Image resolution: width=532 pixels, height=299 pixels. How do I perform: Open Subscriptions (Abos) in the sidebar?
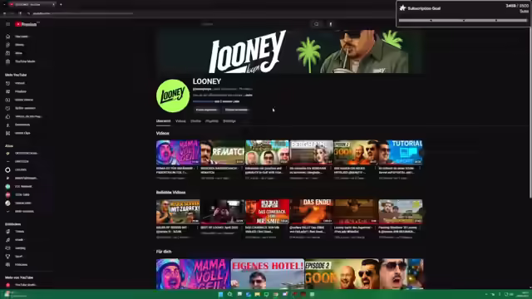[x=18, y=53]
